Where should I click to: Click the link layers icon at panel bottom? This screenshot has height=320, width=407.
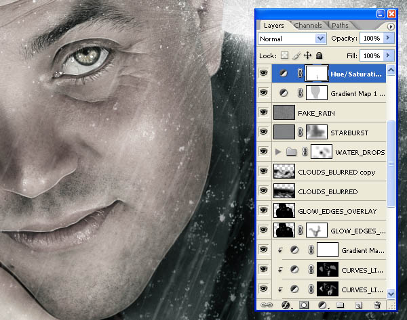point(267,305)
